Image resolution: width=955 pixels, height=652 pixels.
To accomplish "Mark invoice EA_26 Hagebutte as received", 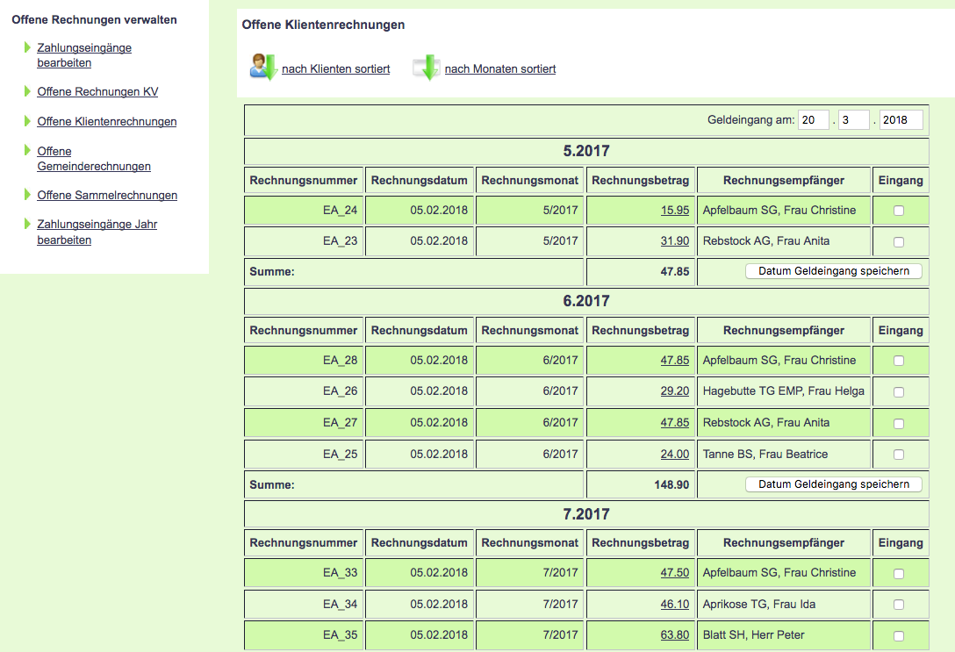I will 898,392.
